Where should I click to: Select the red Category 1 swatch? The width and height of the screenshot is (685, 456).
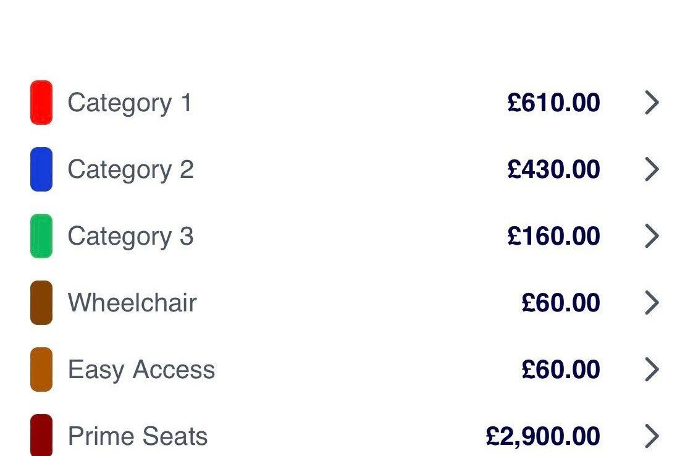coord(41,103)
